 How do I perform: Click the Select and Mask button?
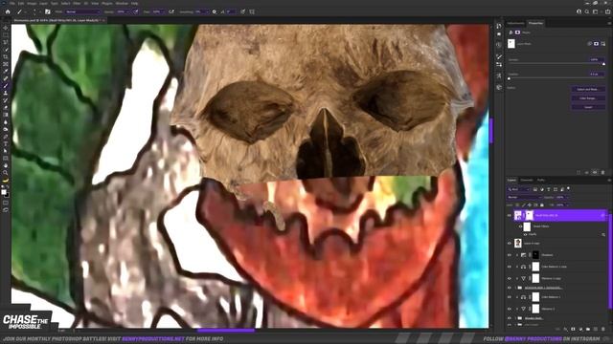coord(588,89)
